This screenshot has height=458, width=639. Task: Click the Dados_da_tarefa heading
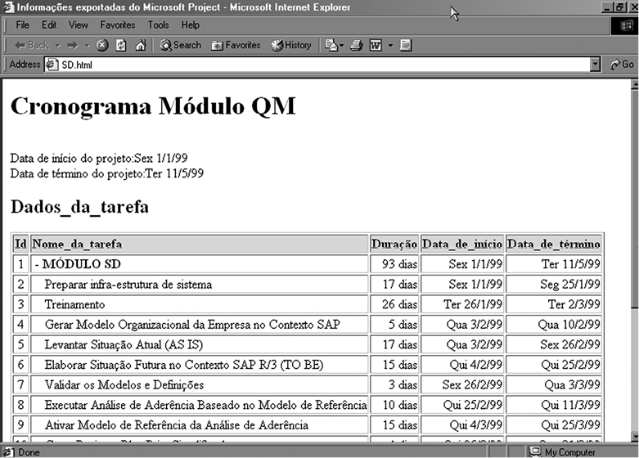pyautogui.click(x=79, y=207)
